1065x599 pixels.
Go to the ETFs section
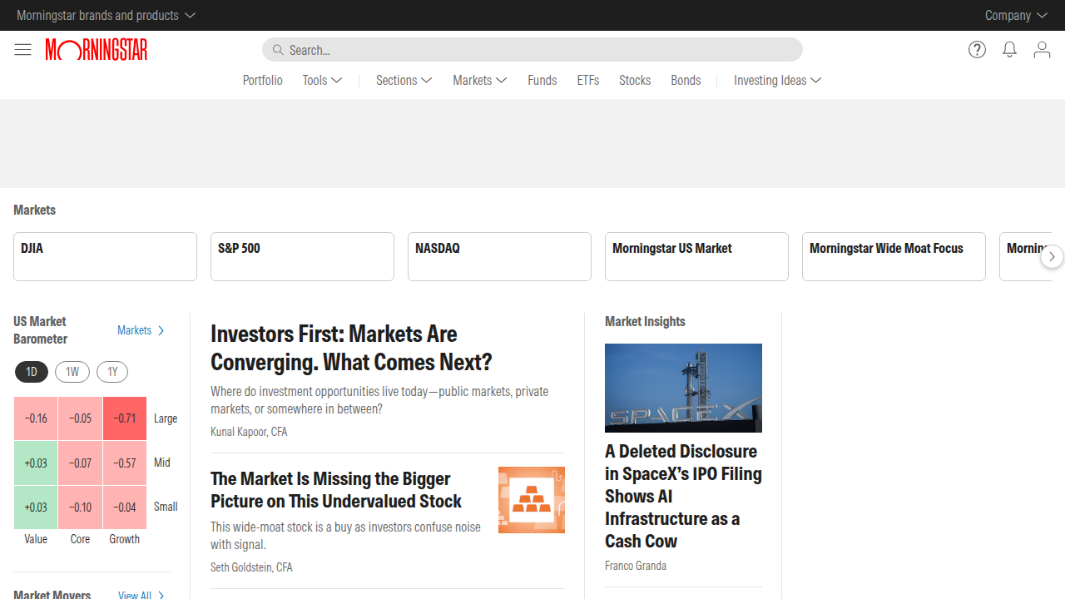pos(588,80)
